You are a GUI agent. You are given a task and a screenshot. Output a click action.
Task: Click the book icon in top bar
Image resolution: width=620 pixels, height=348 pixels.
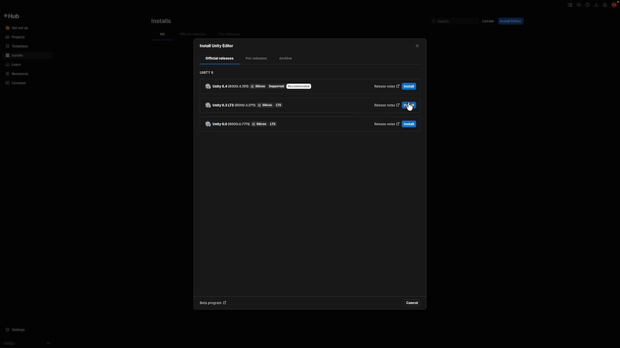[570, 5]
